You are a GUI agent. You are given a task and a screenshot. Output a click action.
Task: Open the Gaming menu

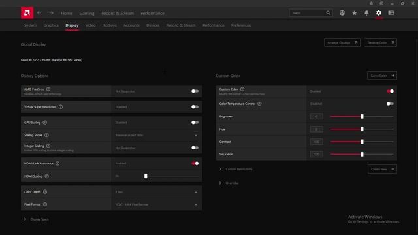point(87,13)
